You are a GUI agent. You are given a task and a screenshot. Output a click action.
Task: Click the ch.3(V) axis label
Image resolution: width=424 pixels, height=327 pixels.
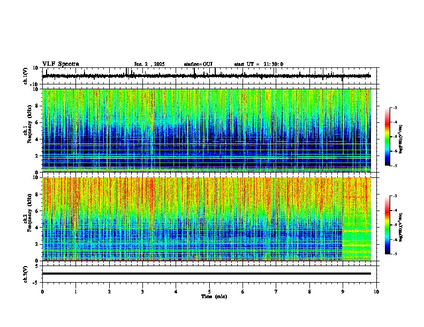click(x=26, y=274)
